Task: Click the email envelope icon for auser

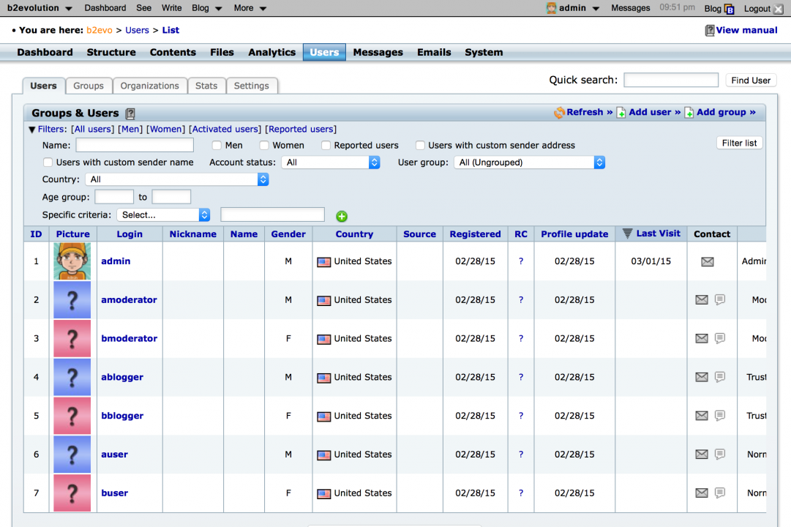Action: (702, 455)
